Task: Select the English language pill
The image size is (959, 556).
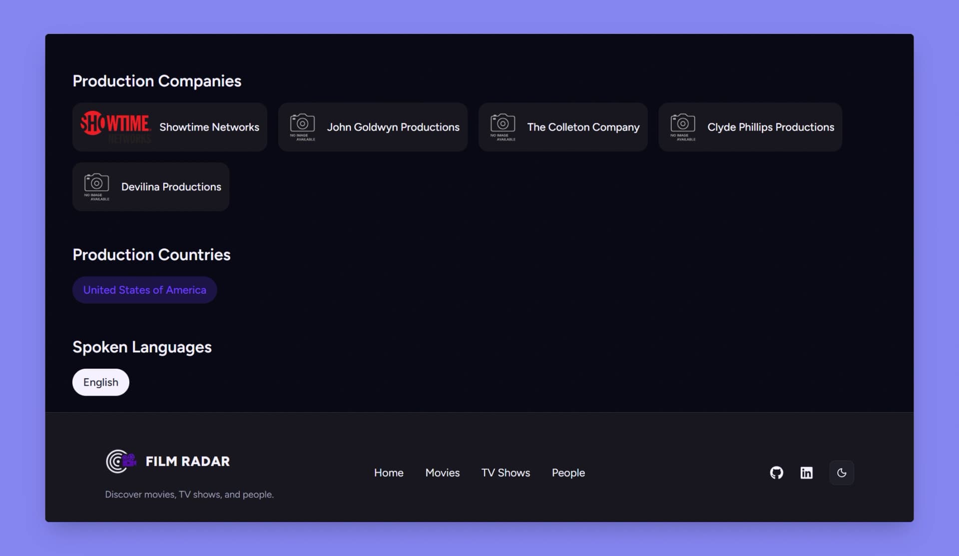Action: click(x=100, y=382)
